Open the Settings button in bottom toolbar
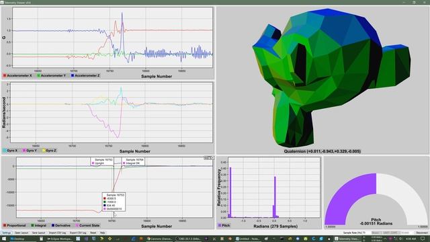This screenshot has width=430, height=242. point(7,233)
